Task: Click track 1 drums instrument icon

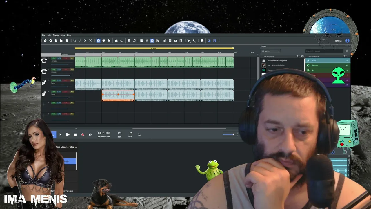Action: (x=44, y=60)
